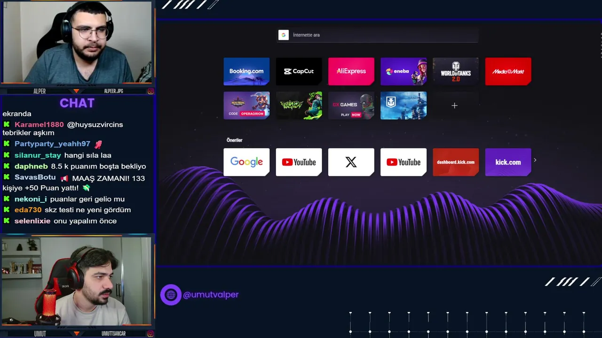This screenshot has width=602, height=338.
Task: Click the Kick badge beside eda730
Action: [7, 210]
